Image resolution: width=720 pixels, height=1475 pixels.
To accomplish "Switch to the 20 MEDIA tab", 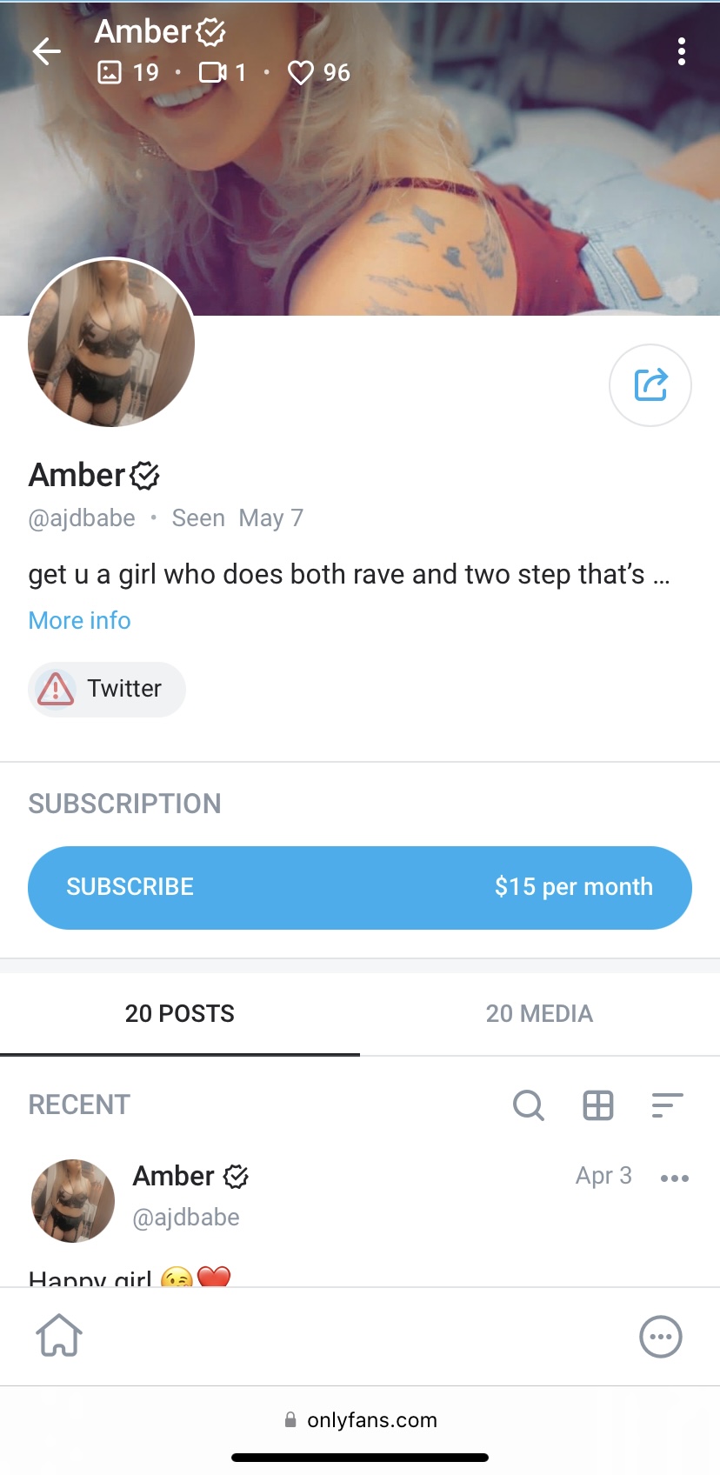I will (539, 1013).
